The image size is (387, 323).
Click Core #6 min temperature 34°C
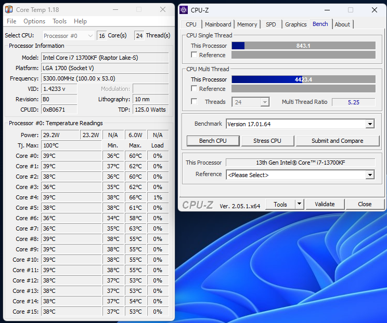[x=113, y=218]
